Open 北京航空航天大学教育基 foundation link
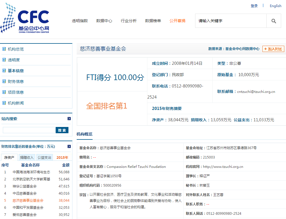This screenshot has height=219, width=286. click(31, 179)
